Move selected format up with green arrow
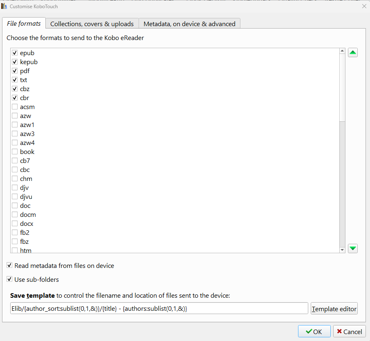The height and width of the screenshot is (341, 370). [352, 53]
